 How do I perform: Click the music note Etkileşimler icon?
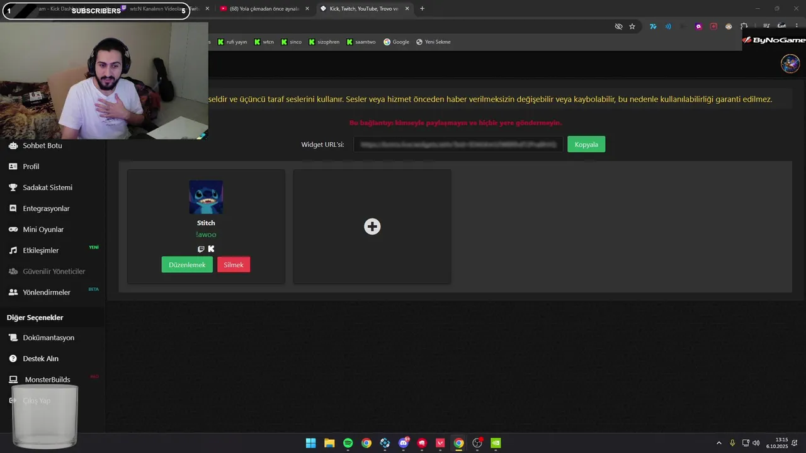tap(13, 250)
